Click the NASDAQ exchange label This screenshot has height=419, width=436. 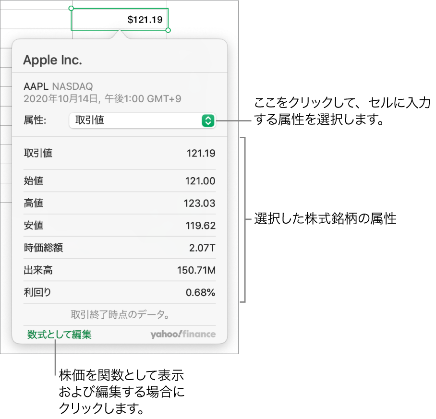coord(73,87)
